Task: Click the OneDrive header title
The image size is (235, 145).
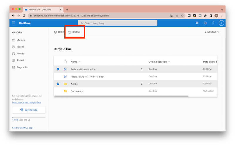Action: 25,23
